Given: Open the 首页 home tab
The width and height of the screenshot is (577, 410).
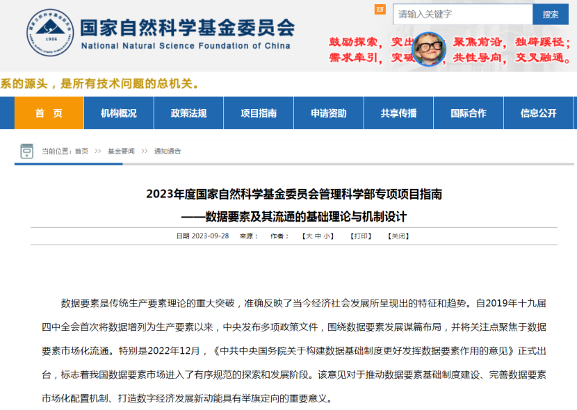Looking at the screenshot, I should tap(49, 113).
